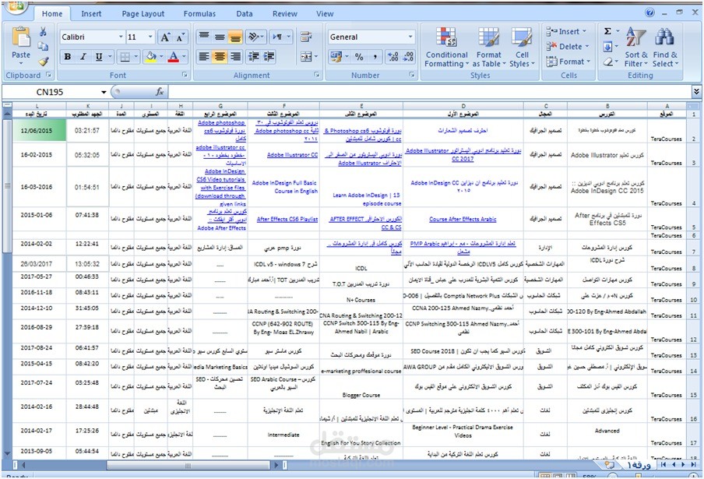Click the Clear eraser icon in Editing
This screenshot has width=704, height=479.
607,62
